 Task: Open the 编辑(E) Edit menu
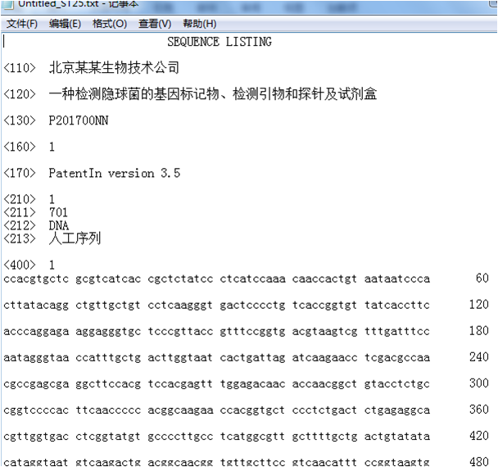[65, 24]
